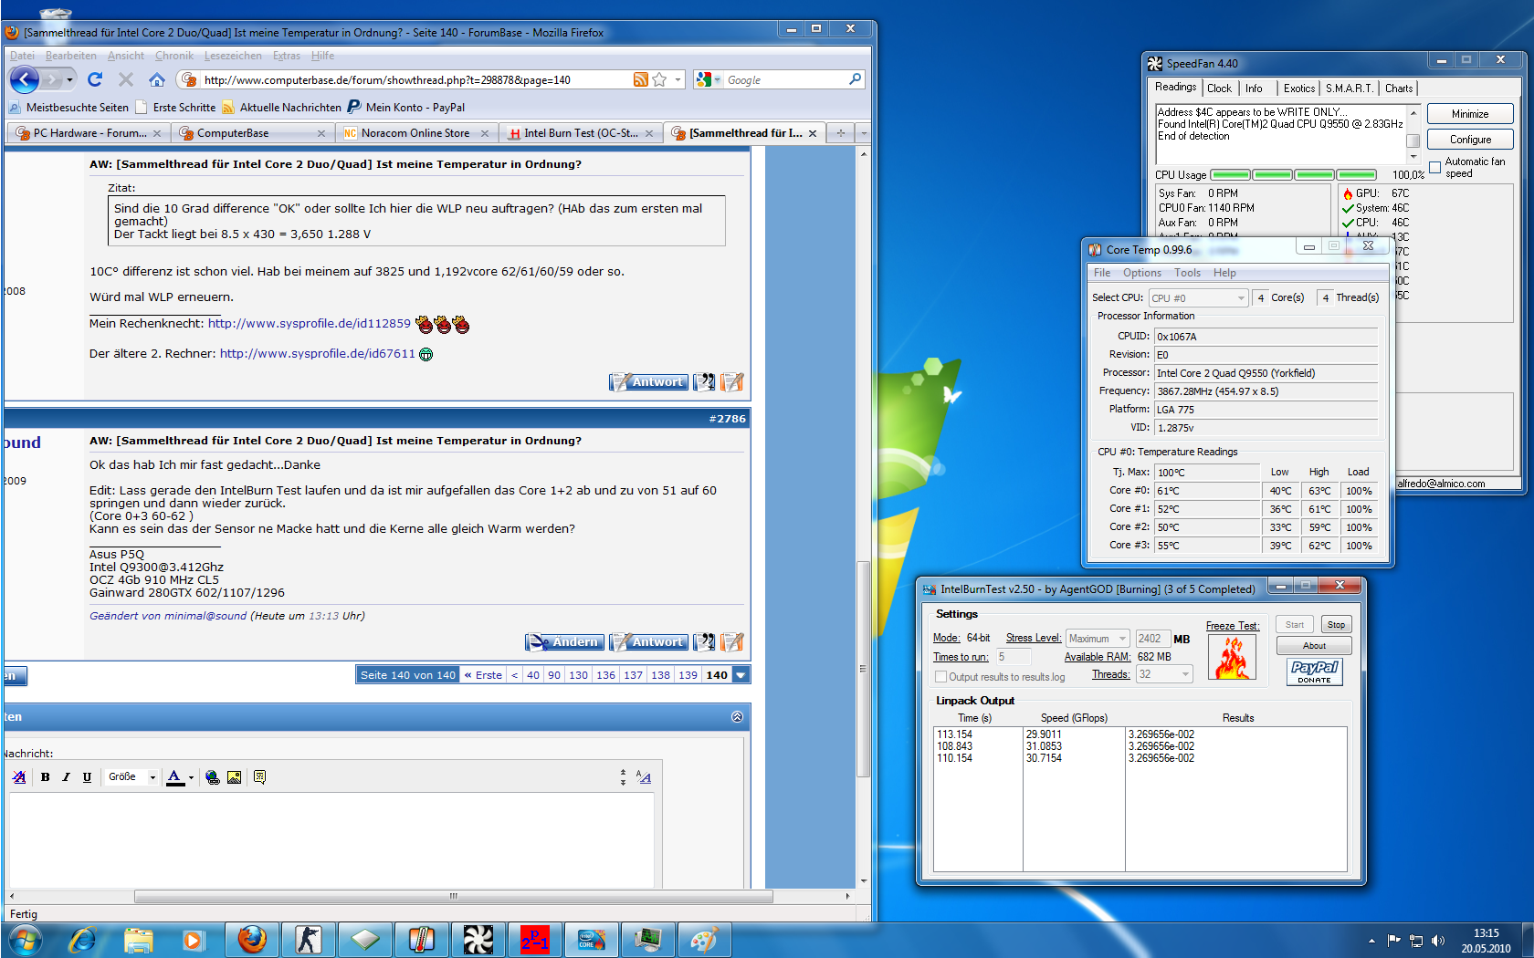Click multi-quote icon on post #2786
Image resolution: width=1534 pixels, height=958 pixels.
tap(704, 642)
